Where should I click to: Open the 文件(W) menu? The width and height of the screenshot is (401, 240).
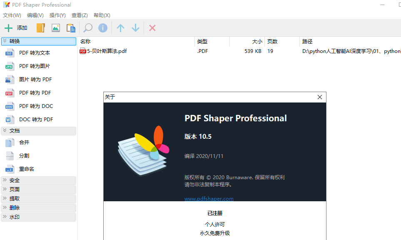[x=12, y=15]
